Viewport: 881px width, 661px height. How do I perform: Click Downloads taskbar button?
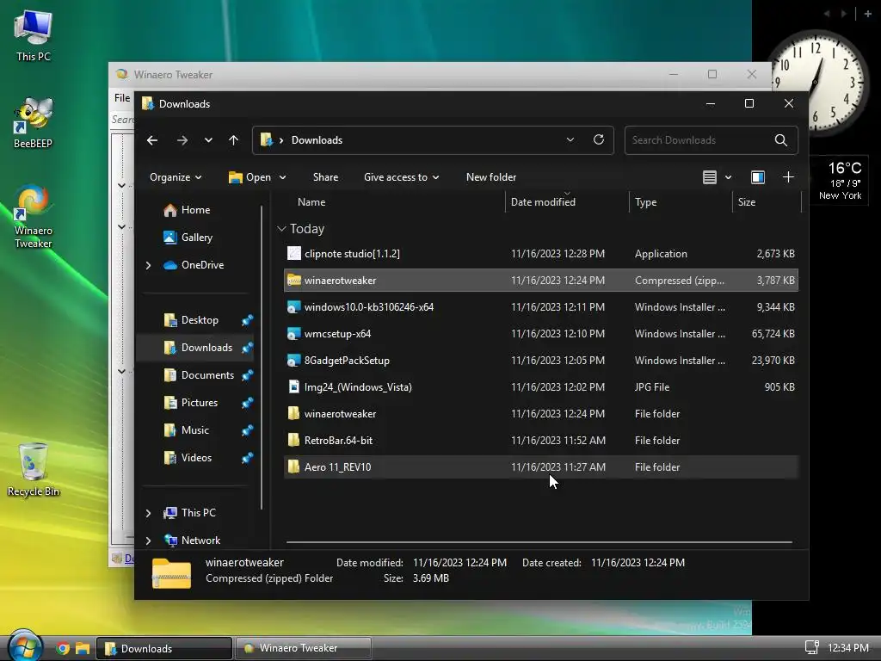164,648
